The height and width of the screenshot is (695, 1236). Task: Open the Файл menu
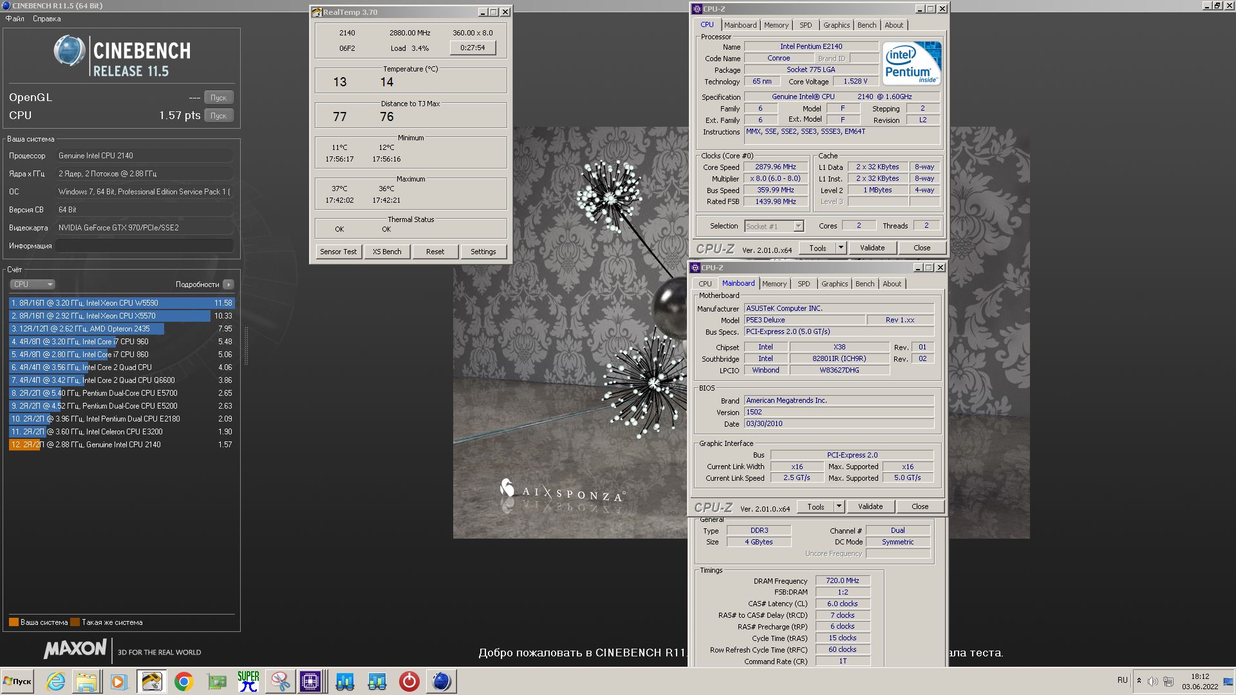[x=15, y=19]
